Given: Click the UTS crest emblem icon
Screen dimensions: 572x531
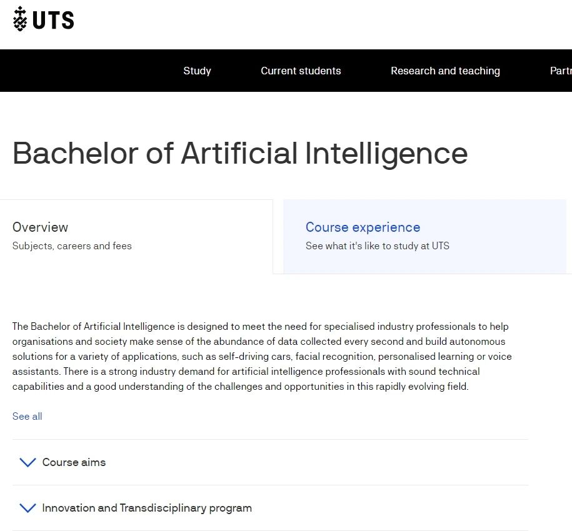Looking at the screenshot, I should point(20,19).
